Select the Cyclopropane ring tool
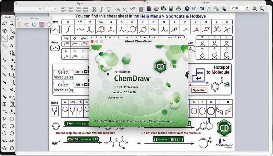Image resolution: width=273 pixels, height=156 pixels. [4, 119]
